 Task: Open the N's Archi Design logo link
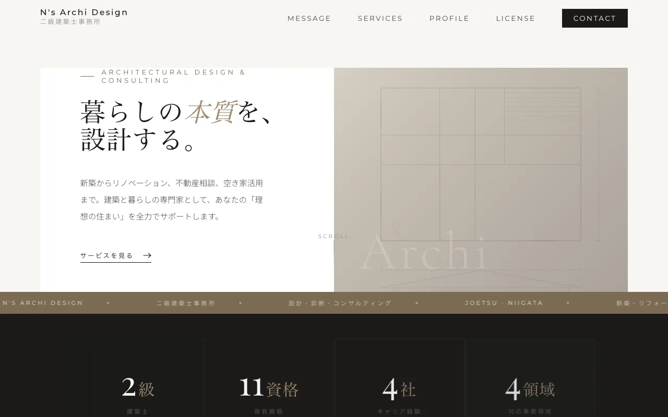[84, 17]
